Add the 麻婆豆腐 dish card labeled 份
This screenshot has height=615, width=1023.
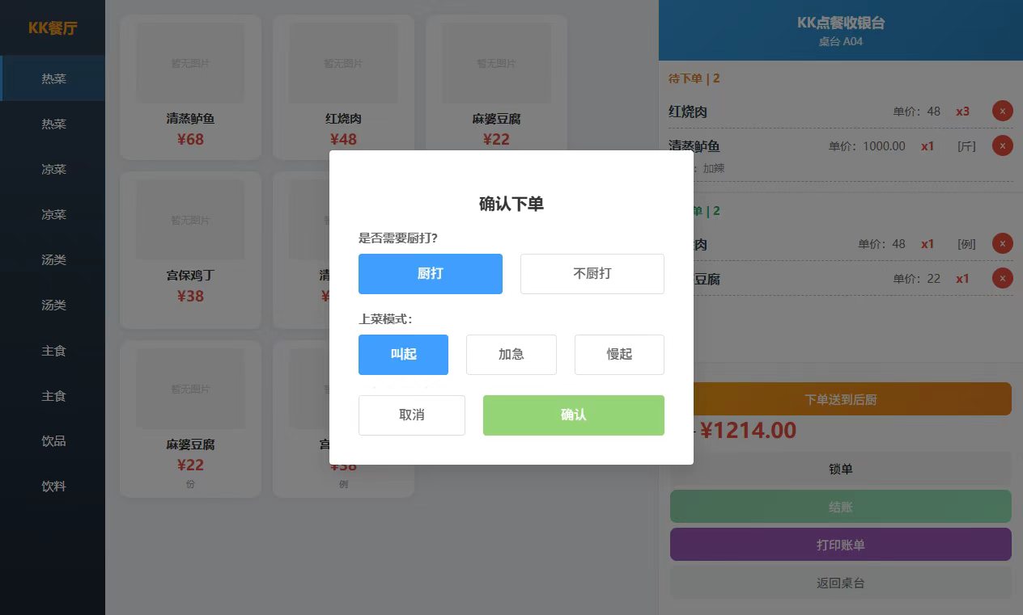pos(190,419)
